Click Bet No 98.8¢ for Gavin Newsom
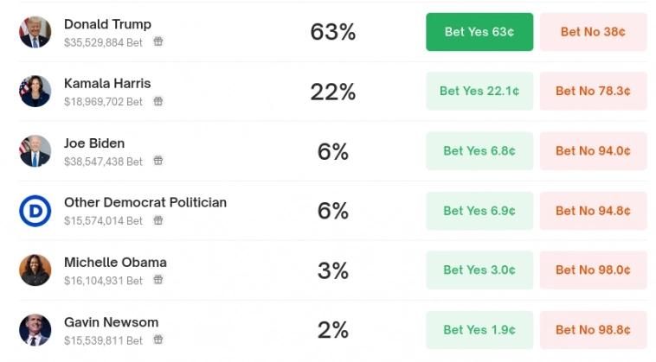Image resolution: width=656 pixels, height=362 pixels. [593, 330]
